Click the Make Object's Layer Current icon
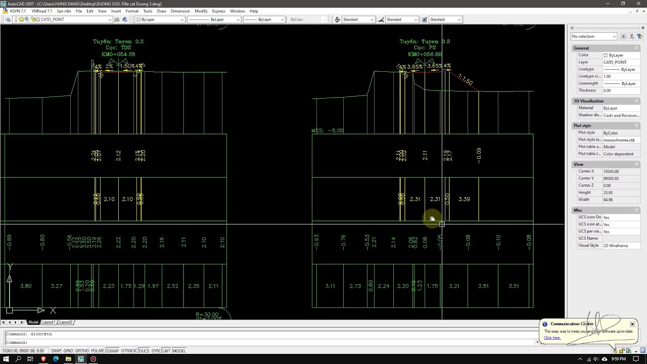The width and height of the screenshot is (647, 364). pos(117,19)
